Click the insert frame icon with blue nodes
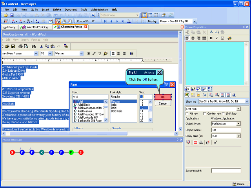Image resolution: width=251 pixels, height=188 pixels. click(14, 21)
